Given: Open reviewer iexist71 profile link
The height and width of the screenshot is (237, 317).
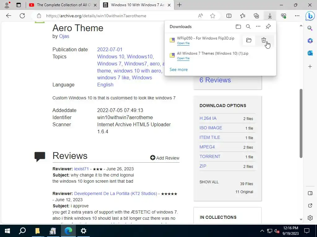Looking at the screenshot, I should coord(81,169).
